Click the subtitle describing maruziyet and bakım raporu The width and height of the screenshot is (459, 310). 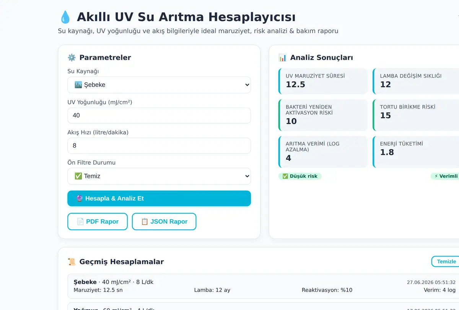point(198,31)
